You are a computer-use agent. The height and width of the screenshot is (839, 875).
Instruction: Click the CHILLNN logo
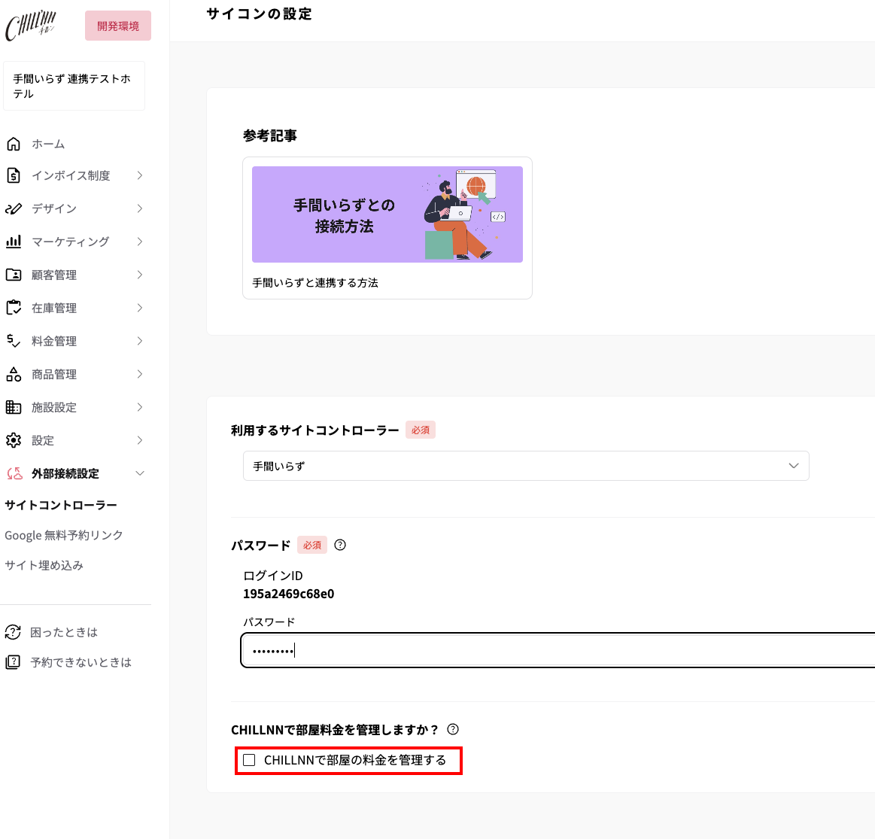(x=30, y=26)
